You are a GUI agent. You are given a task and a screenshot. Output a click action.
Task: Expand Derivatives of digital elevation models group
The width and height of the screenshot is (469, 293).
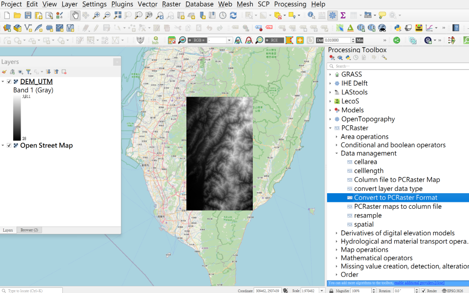tap(337, 233)
